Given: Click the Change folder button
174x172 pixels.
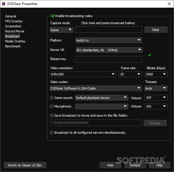Looking at the screenshot, I should tap(155, 123).
